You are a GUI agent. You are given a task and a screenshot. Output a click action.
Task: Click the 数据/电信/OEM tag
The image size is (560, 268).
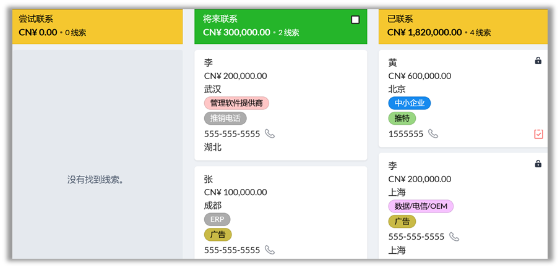point(421,206)
